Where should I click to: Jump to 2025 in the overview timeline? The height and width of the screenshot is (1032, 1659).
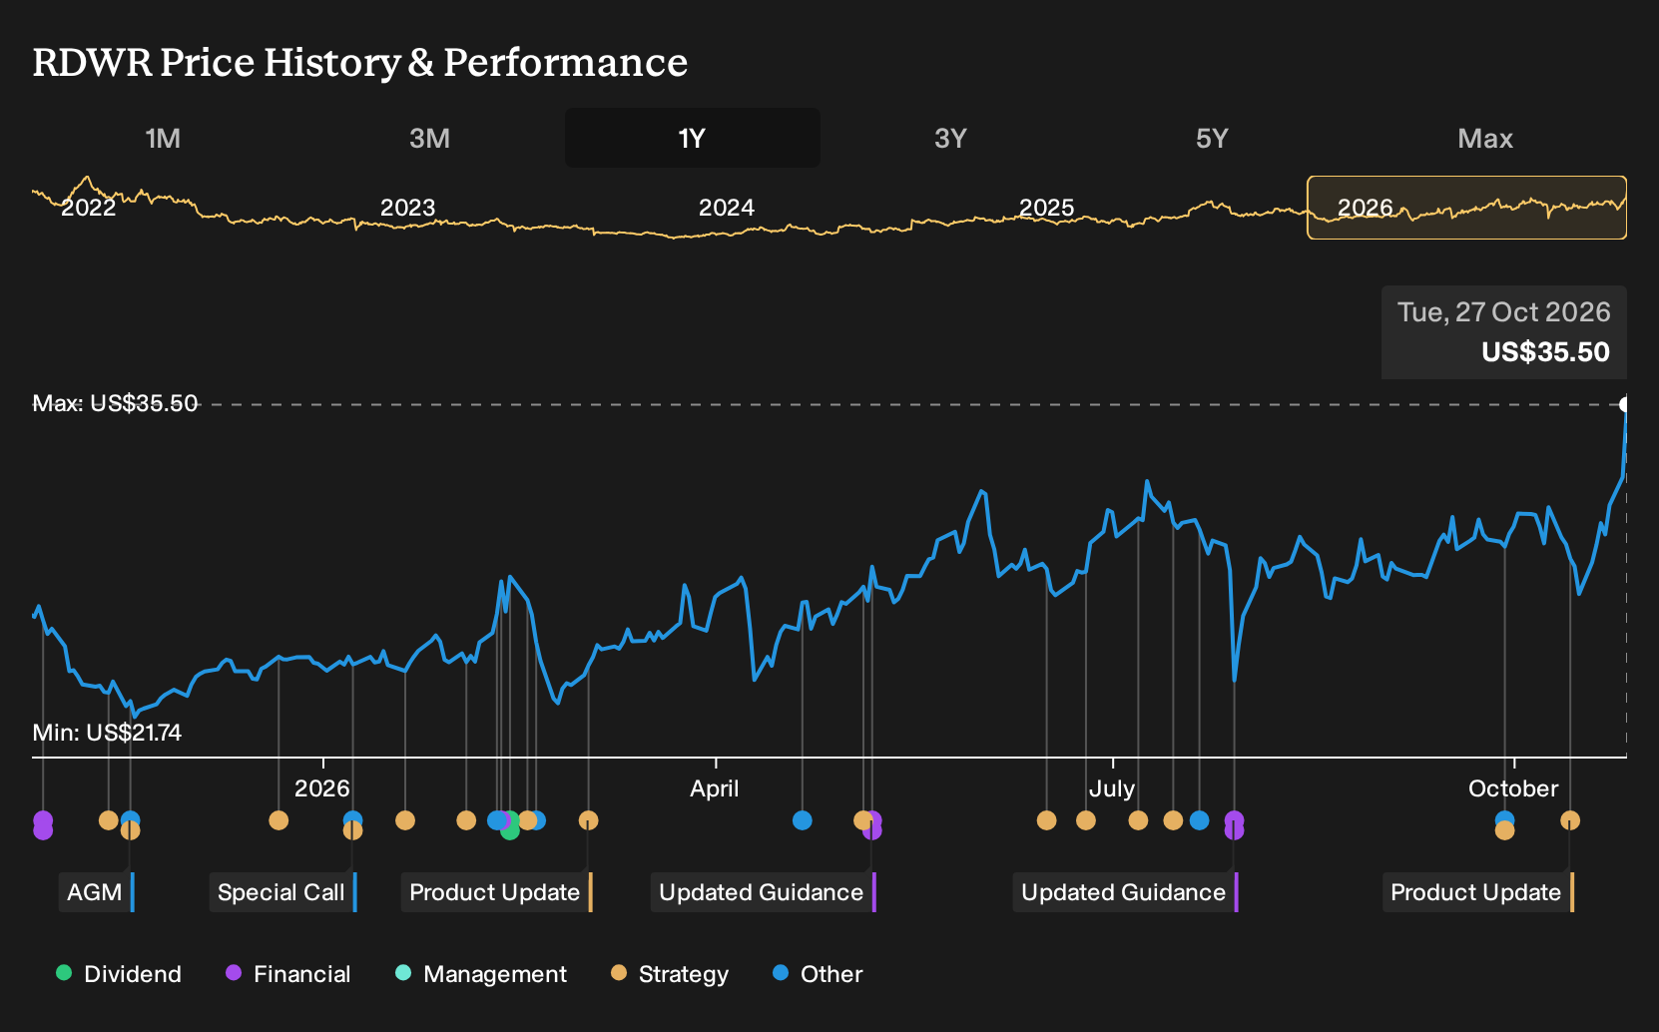click(1046, 208)
